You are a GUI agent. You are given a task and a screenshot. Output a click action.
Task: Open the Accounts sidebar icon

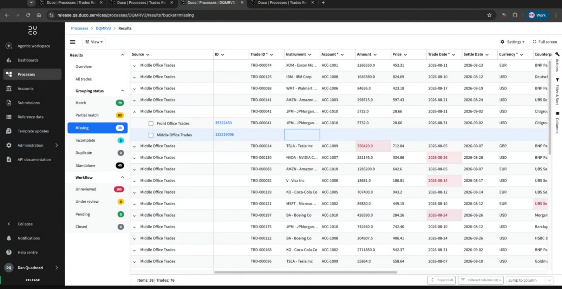pos(9,88)
